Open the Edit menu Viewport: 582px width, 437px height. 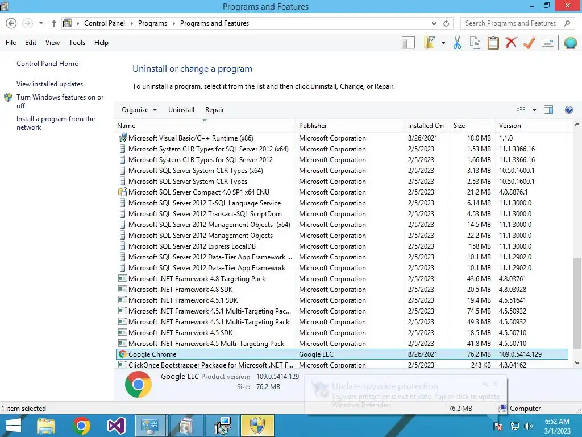(x=31, y=43)
